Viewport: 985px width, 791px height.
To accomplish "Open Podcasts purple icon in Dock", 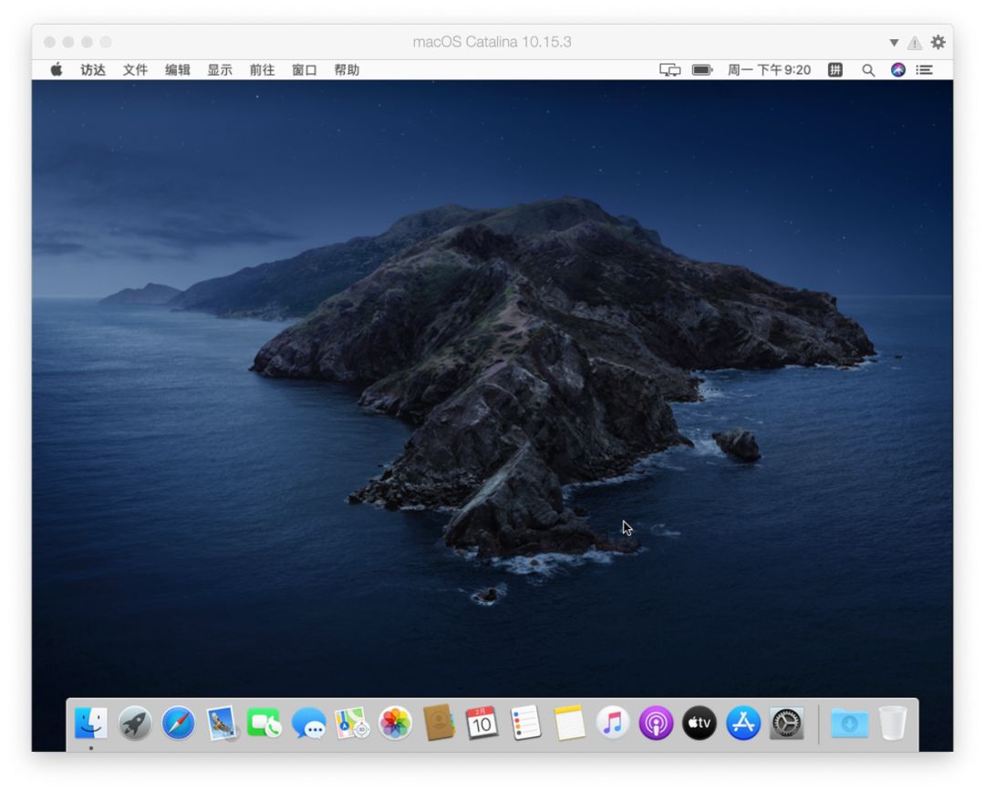I will pos(656,723).
